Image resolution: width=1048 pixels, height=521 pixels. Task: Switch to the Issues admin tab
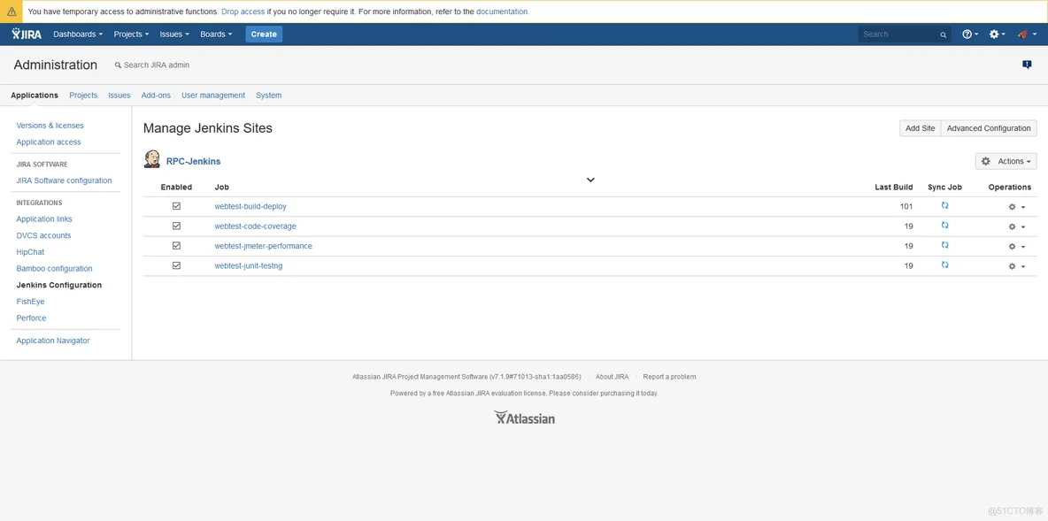pyautogui.click(x=119, y=96)
